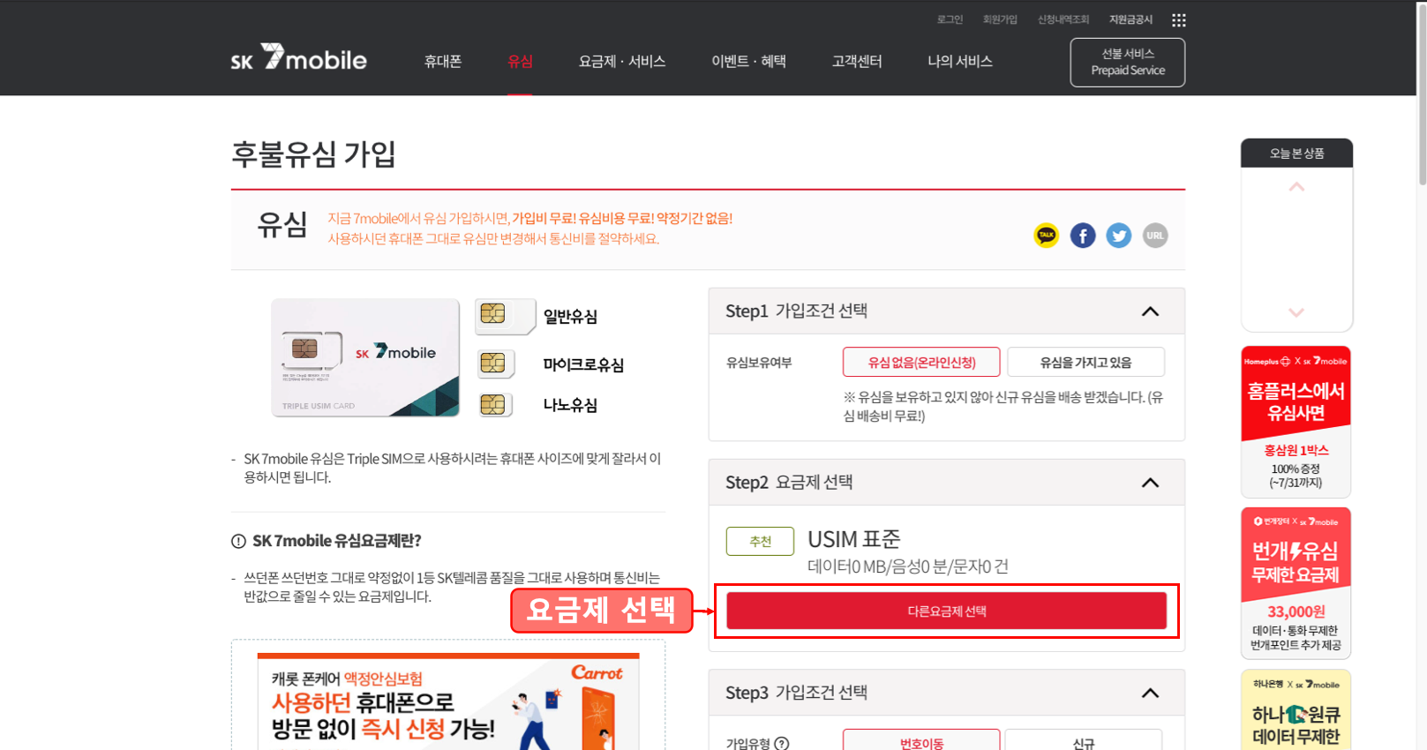Open 유심 menu
The height and width of the screenshot is (750, 1427).
[x=520, y=61]
